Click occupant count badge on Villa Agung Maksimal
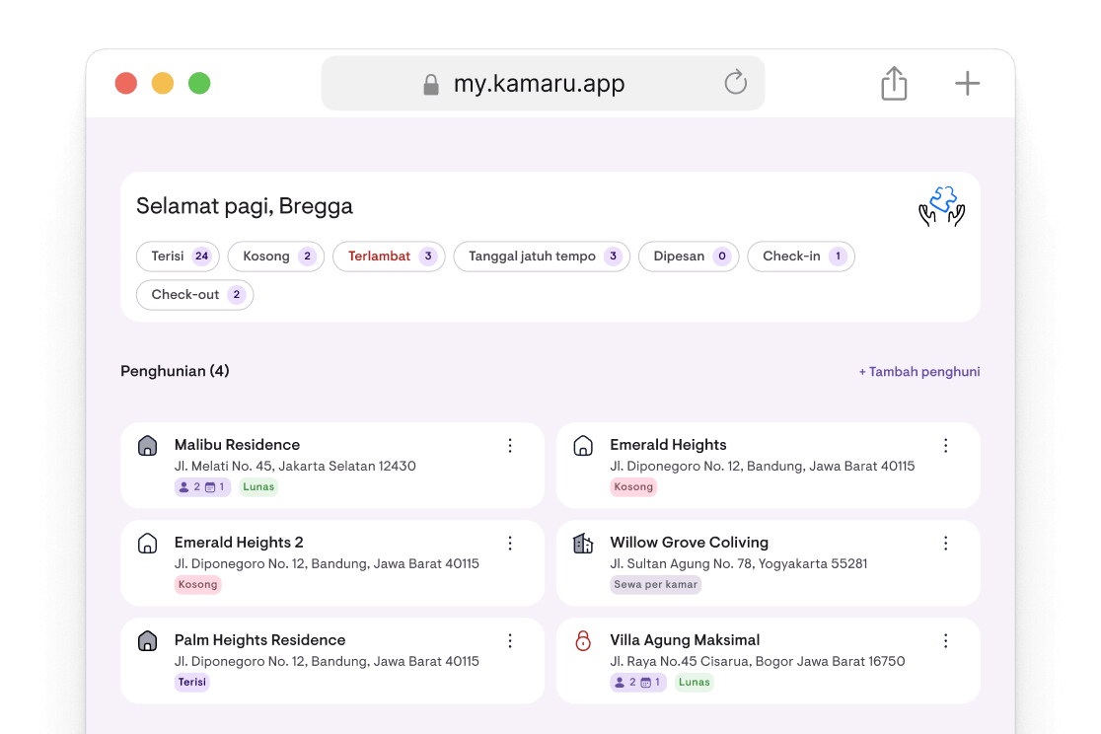The width and height of the screenshot is (1101, 734). click(637, 682)
